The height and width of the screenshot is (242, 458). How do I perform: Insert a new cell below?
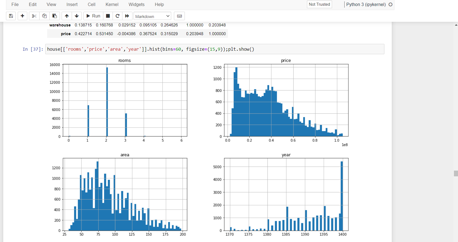[22, 16]
